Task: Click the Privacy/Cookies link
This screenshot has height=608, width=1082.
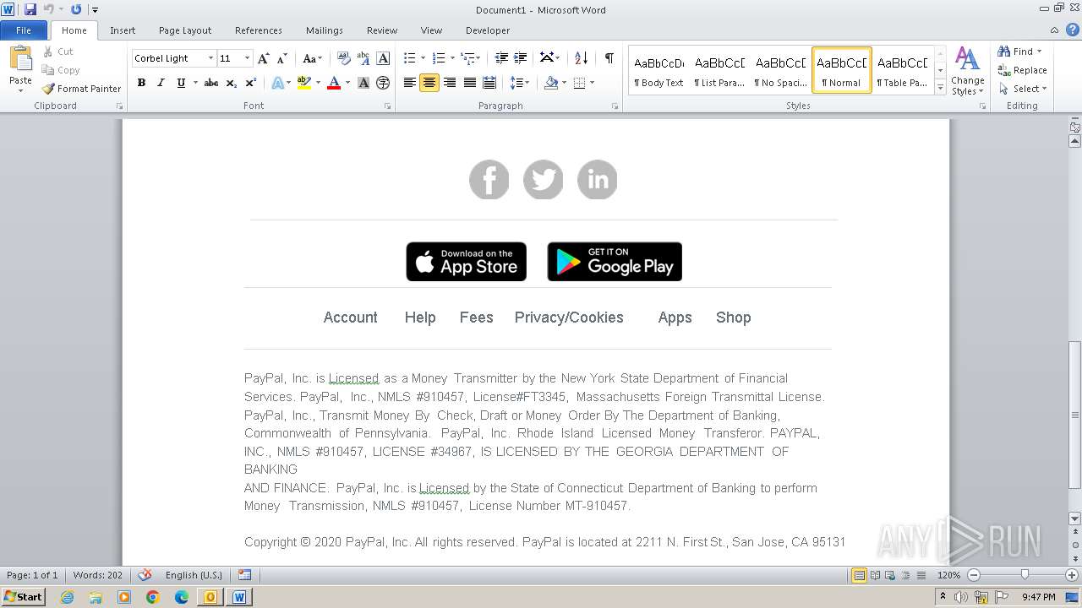Action: [569, 318]
